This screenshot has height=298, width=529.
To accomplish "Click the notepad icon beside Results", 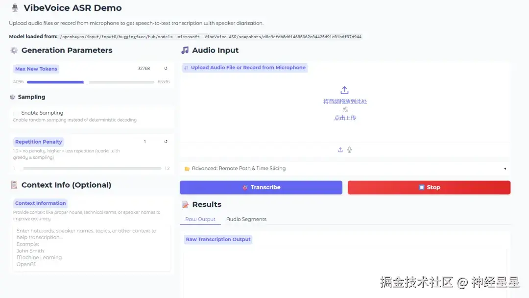I will tap(185, 204).
